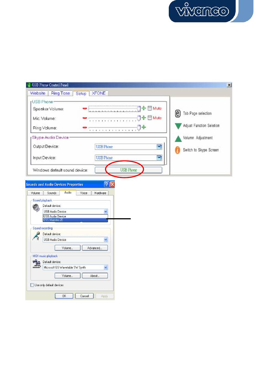Image resolution: width=262 pixels, height=377 pixels.
Task: Enable Use only default devices checkbox
Action: tap(32, 285)
